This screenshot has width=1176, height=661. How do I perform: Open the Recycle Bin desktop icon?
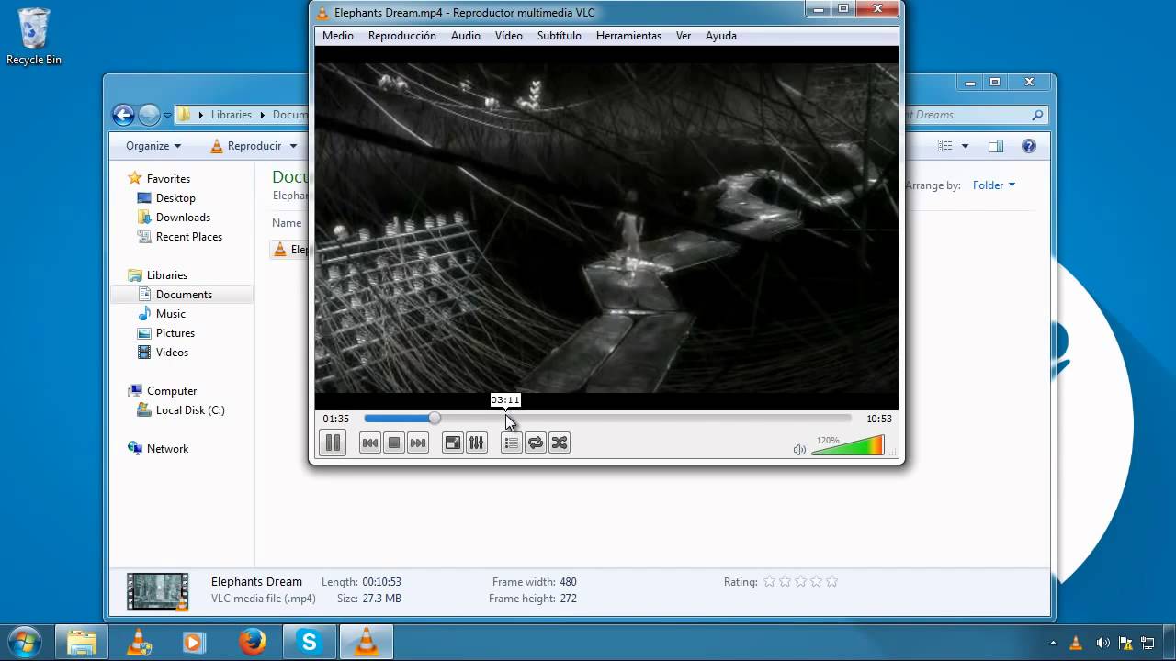(34, 37)
